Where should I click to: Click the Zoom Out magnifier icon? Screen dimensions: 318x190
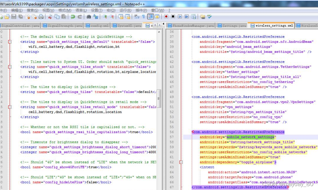pyautogui.click(x=111, y=17)
